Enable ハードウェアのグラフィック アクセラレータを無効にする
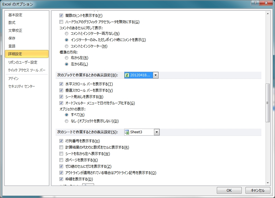 (x=61, y=22)
